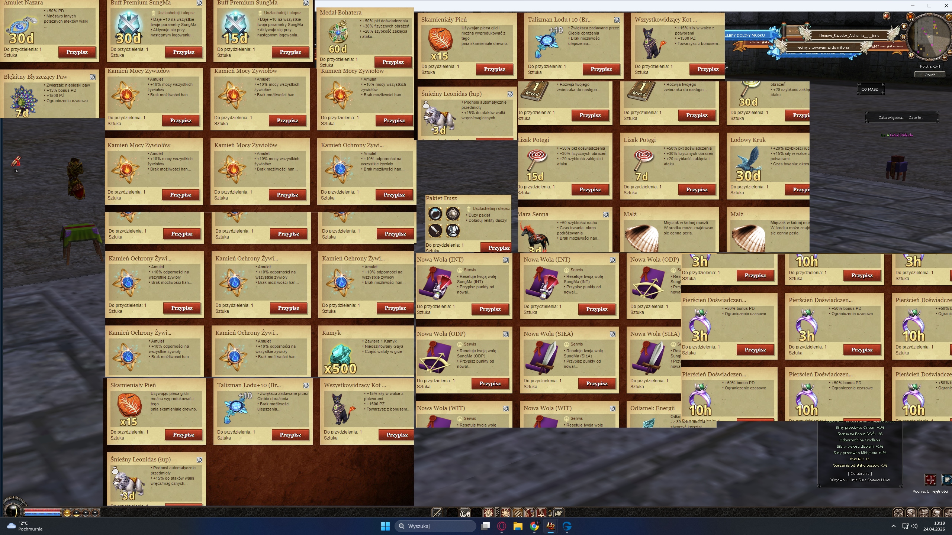Click Przypisz on the Amulet Nazara card

[x=77, y=52]
